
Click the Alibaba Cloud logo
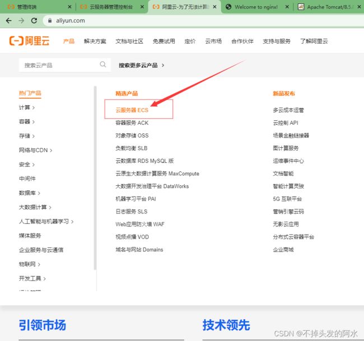[x=30, y=41]
